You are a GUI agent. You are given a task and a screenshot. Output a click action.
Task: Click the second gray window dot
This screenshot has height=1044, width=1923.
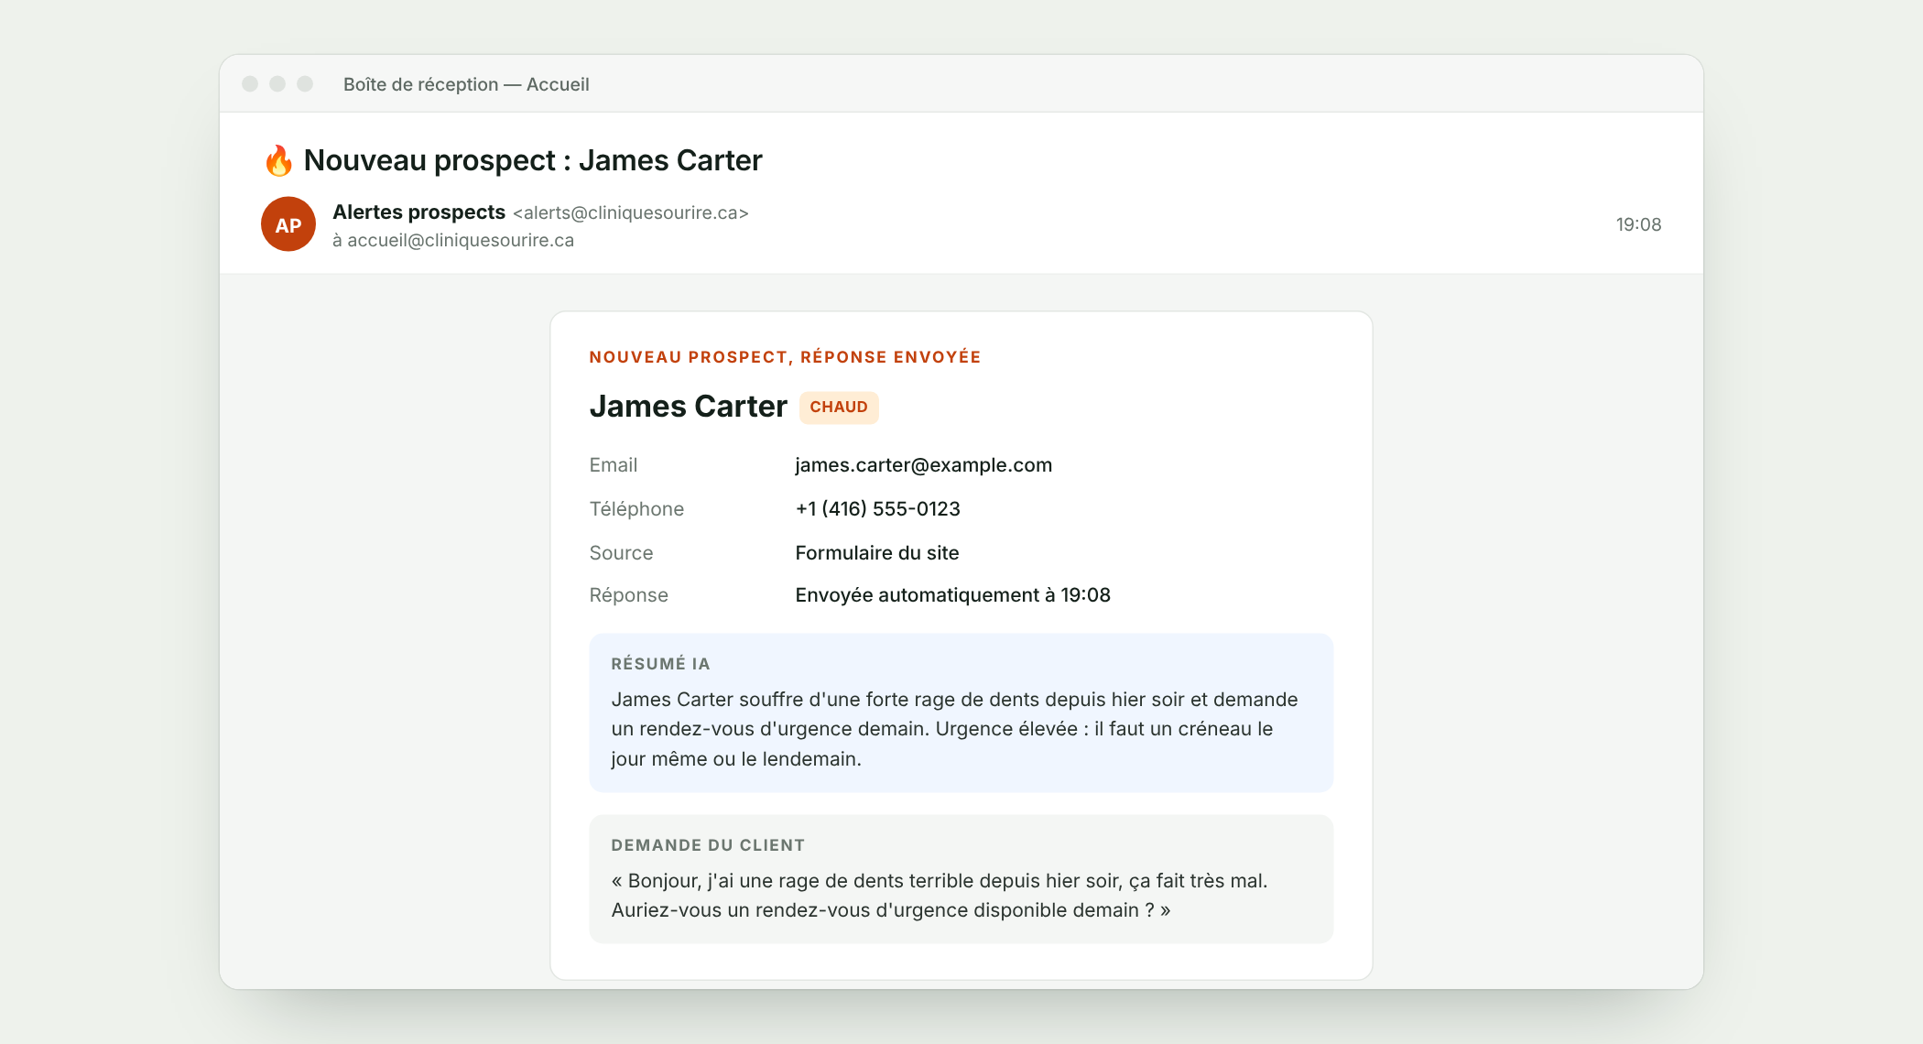(x=277, y=83)
